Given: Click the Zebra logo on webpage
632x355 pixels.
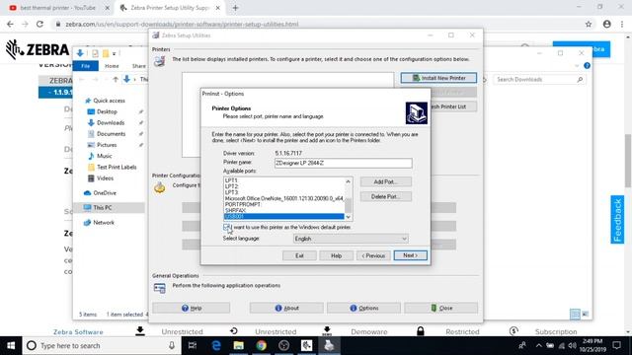Looking at the screenshot, I should [x=38, y=49].
